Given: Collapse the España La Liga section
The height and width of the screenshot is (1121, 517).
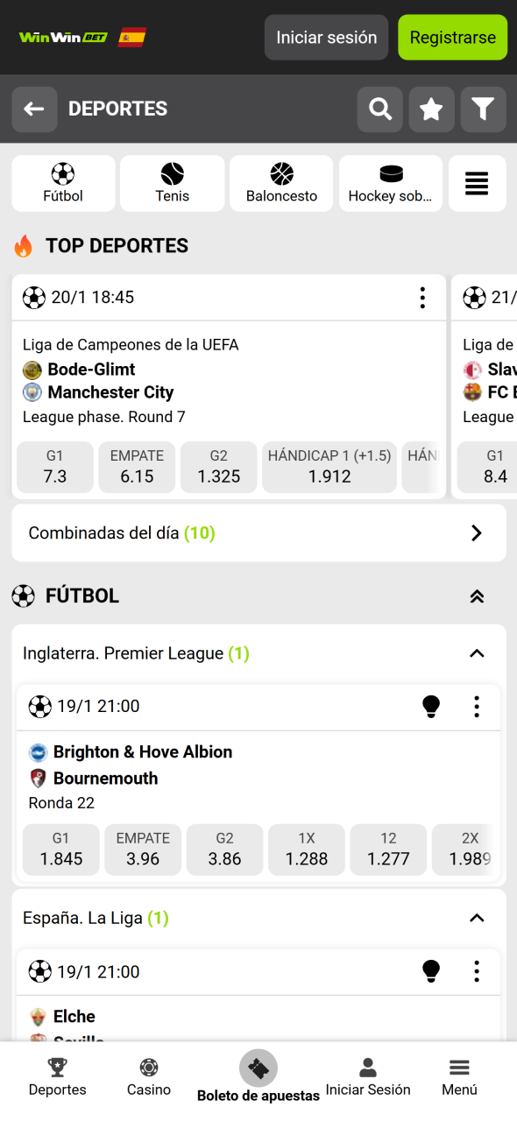Looking at the screenshot, I should coord(476,918).
